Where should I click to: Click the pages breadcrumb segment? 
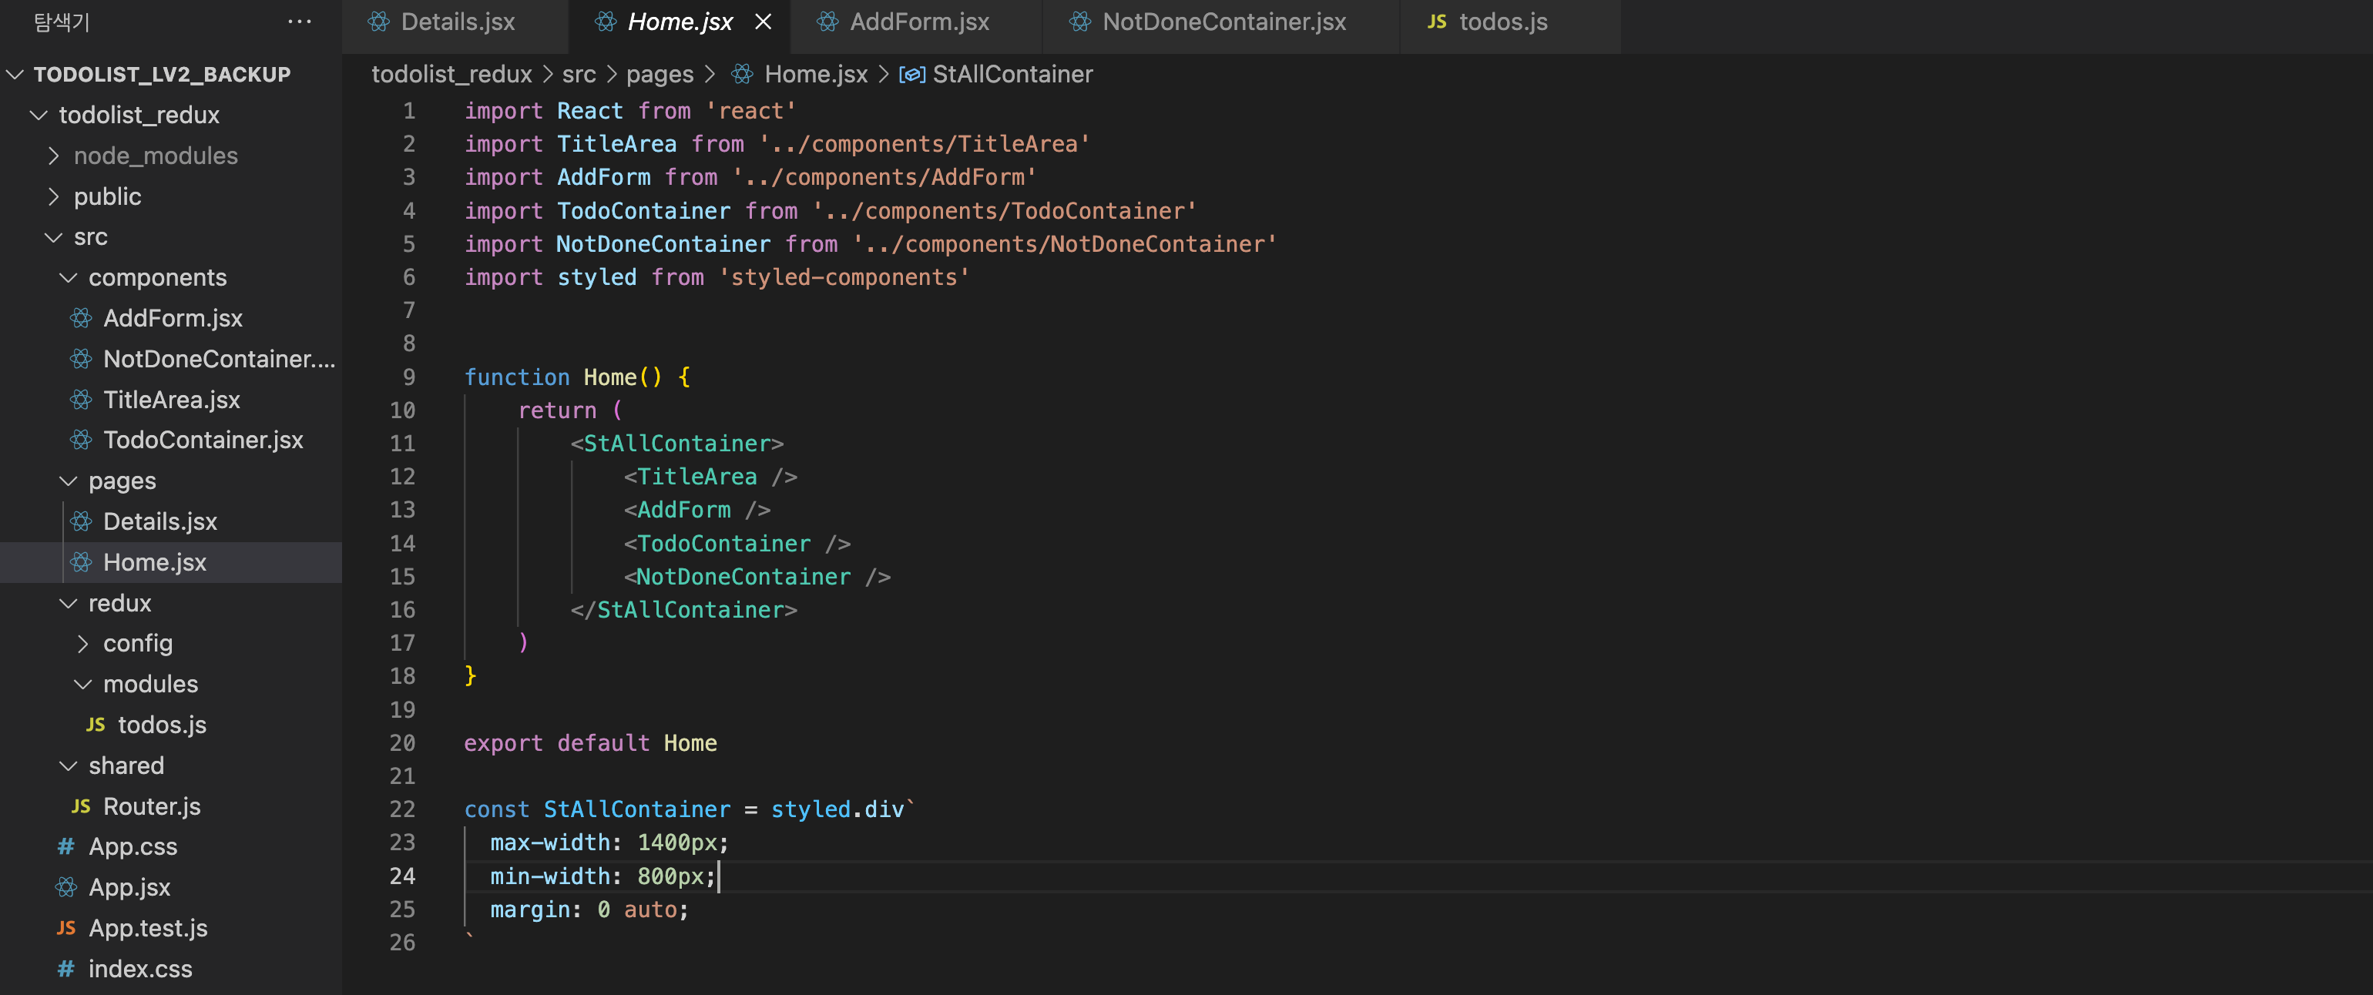pyautogui.click(x=659, y=74)
